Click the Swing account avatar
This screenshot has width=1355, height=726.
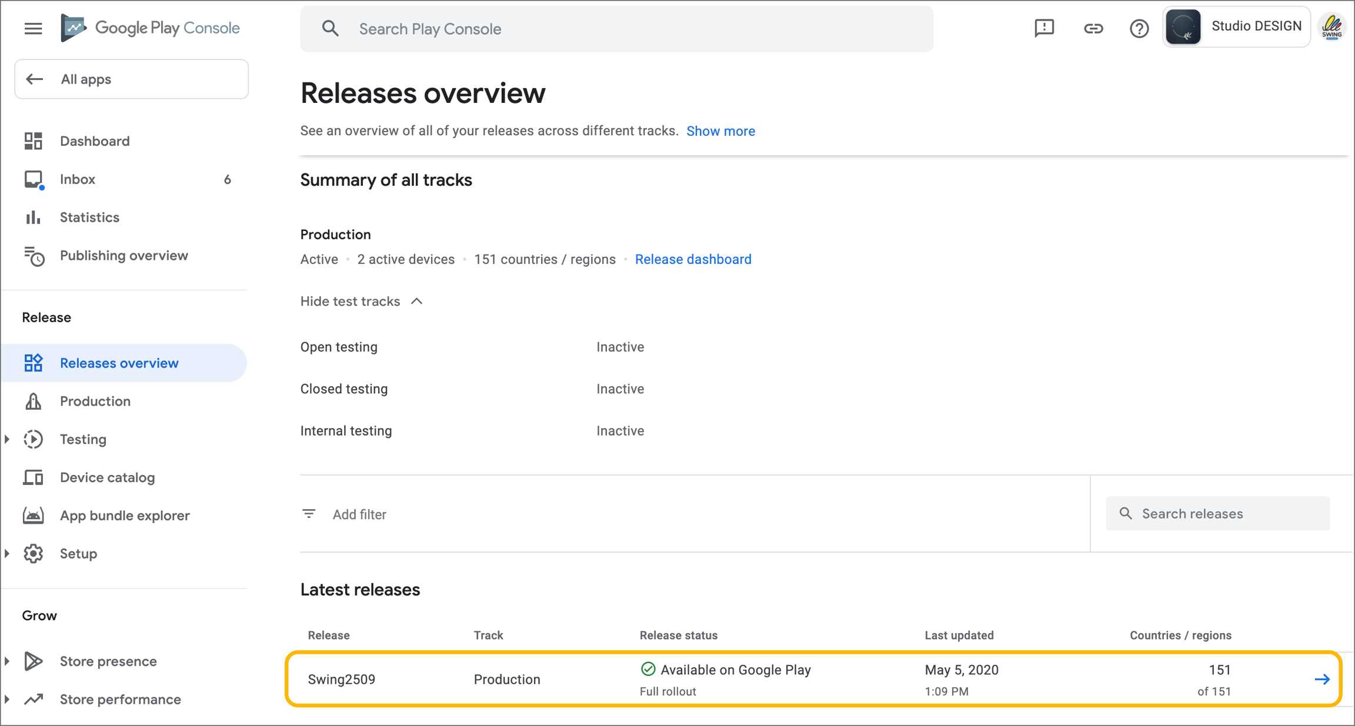click(x=1332, y=27)
